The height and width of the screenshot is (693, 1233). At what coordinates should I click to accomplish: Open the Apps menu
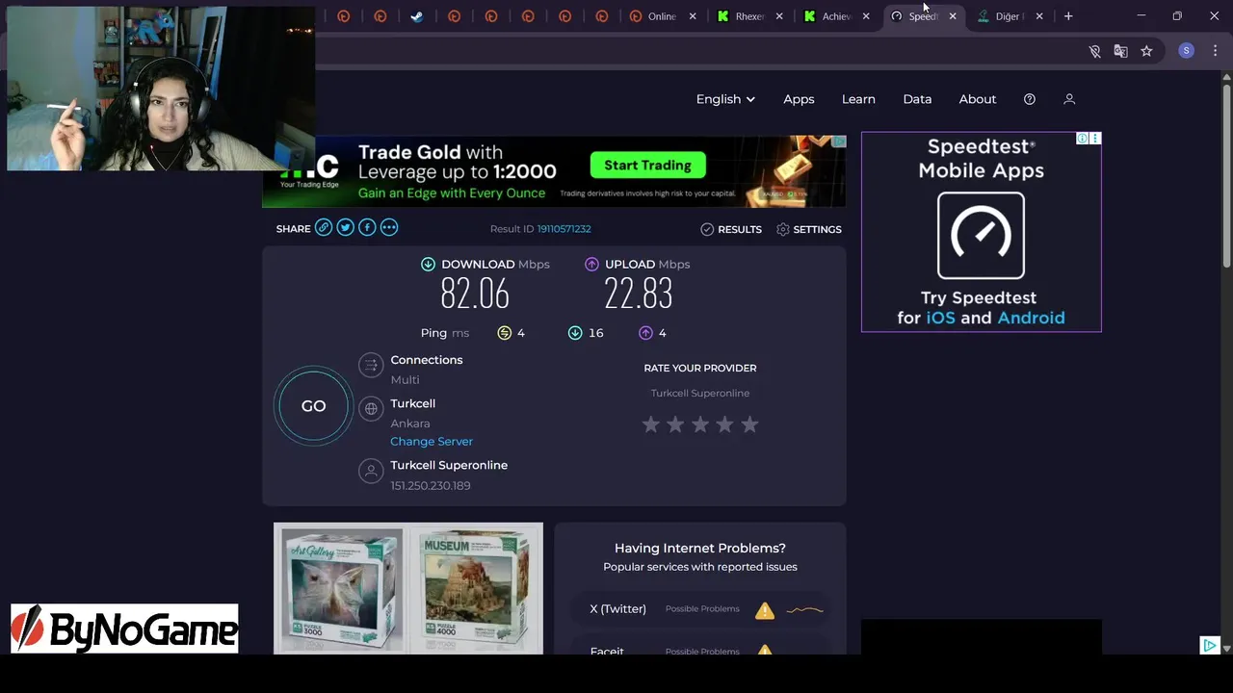(x=799, y=99)
